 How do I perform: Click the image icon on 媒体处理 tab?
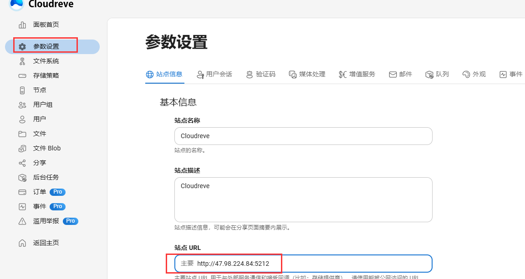coord(293,75)
